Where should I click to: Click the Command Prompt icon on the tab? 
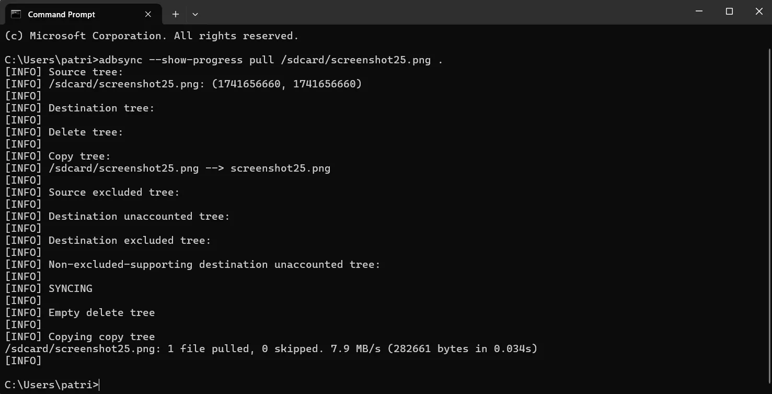click(x=15, y=14)
